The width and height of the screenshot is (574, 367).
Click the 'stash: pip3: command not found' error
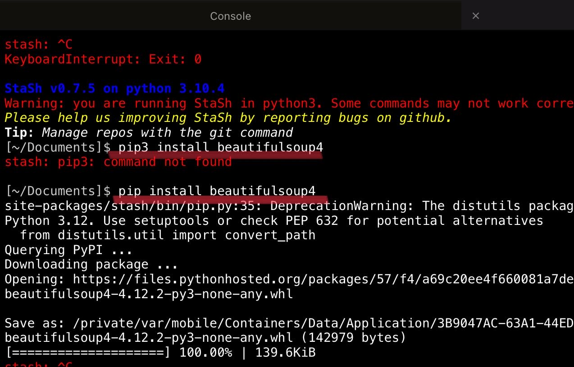pyautogui.click(x=118, y=161)
